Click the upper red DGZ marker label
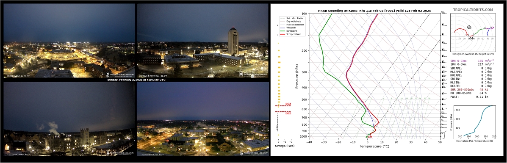 pos(288,104)
